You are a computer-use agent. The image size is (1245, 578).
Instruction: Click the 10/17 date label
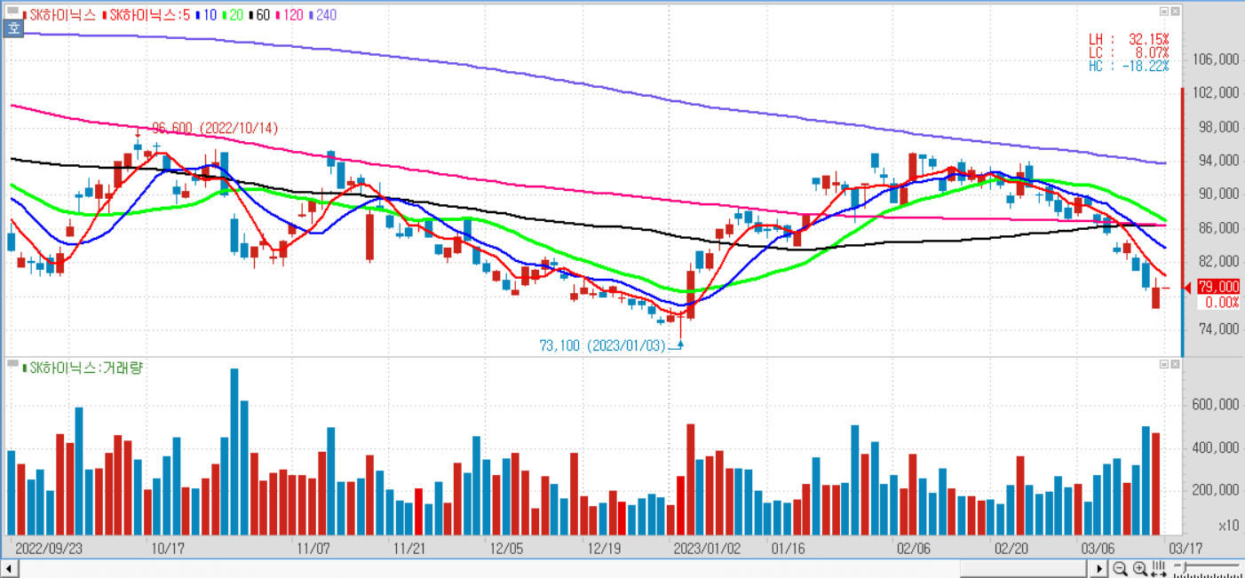pos(167,549)
